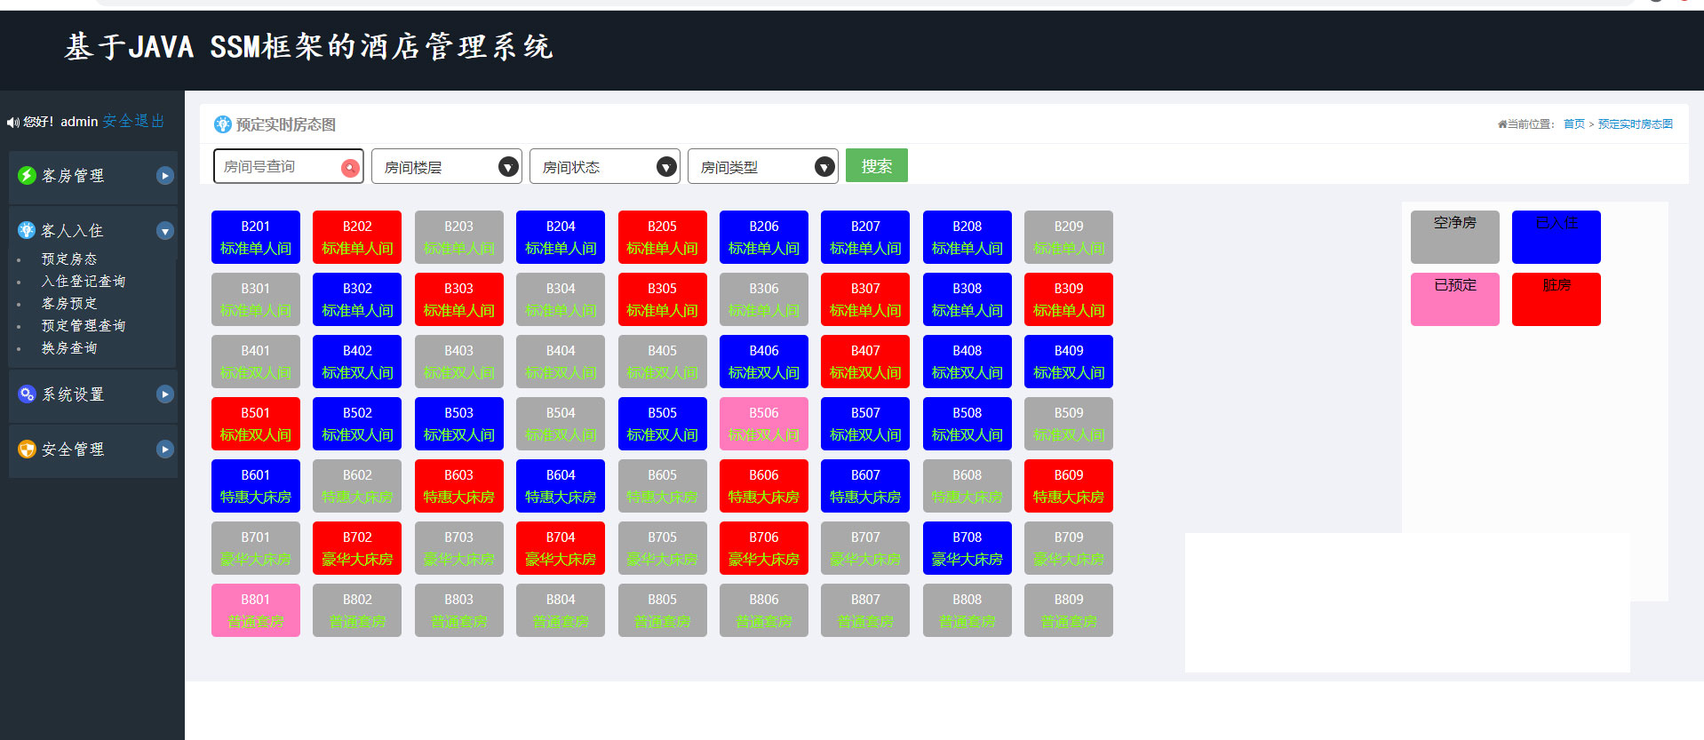Click the green 搜索 button
Viewport: 1704px width, 740px height.
[877, 165]
